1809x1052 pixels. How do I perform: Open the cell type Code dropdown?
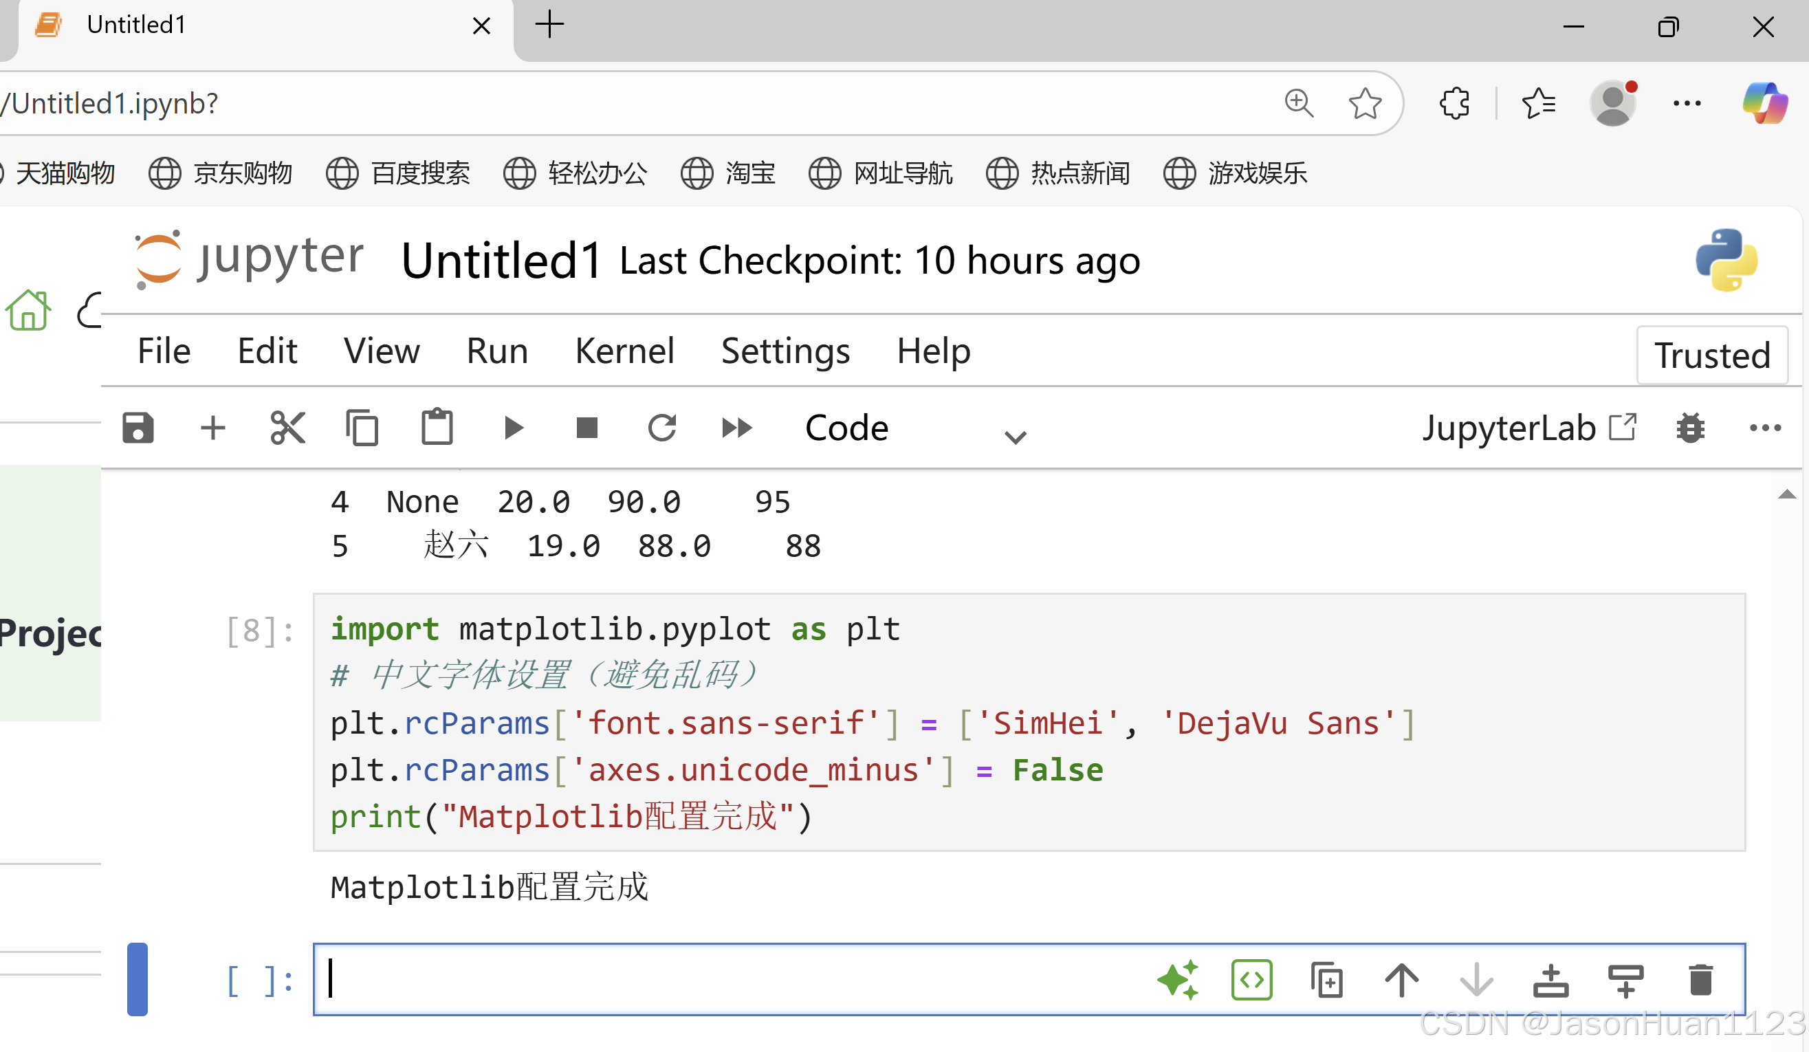pyautogui.click(x=915, y=428)
